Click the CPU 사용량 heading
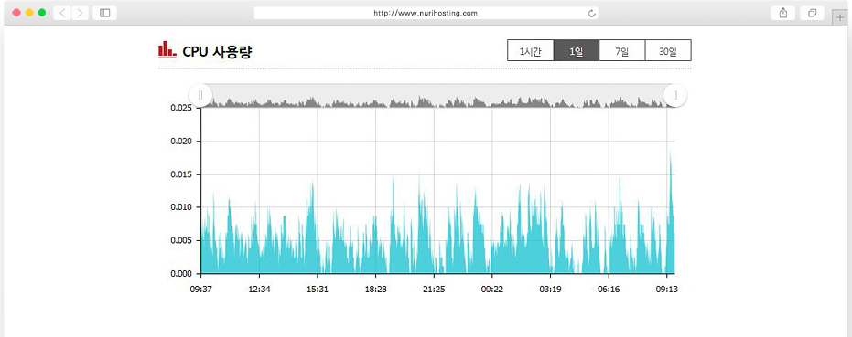The image size is (852, 337). [218, 51]
